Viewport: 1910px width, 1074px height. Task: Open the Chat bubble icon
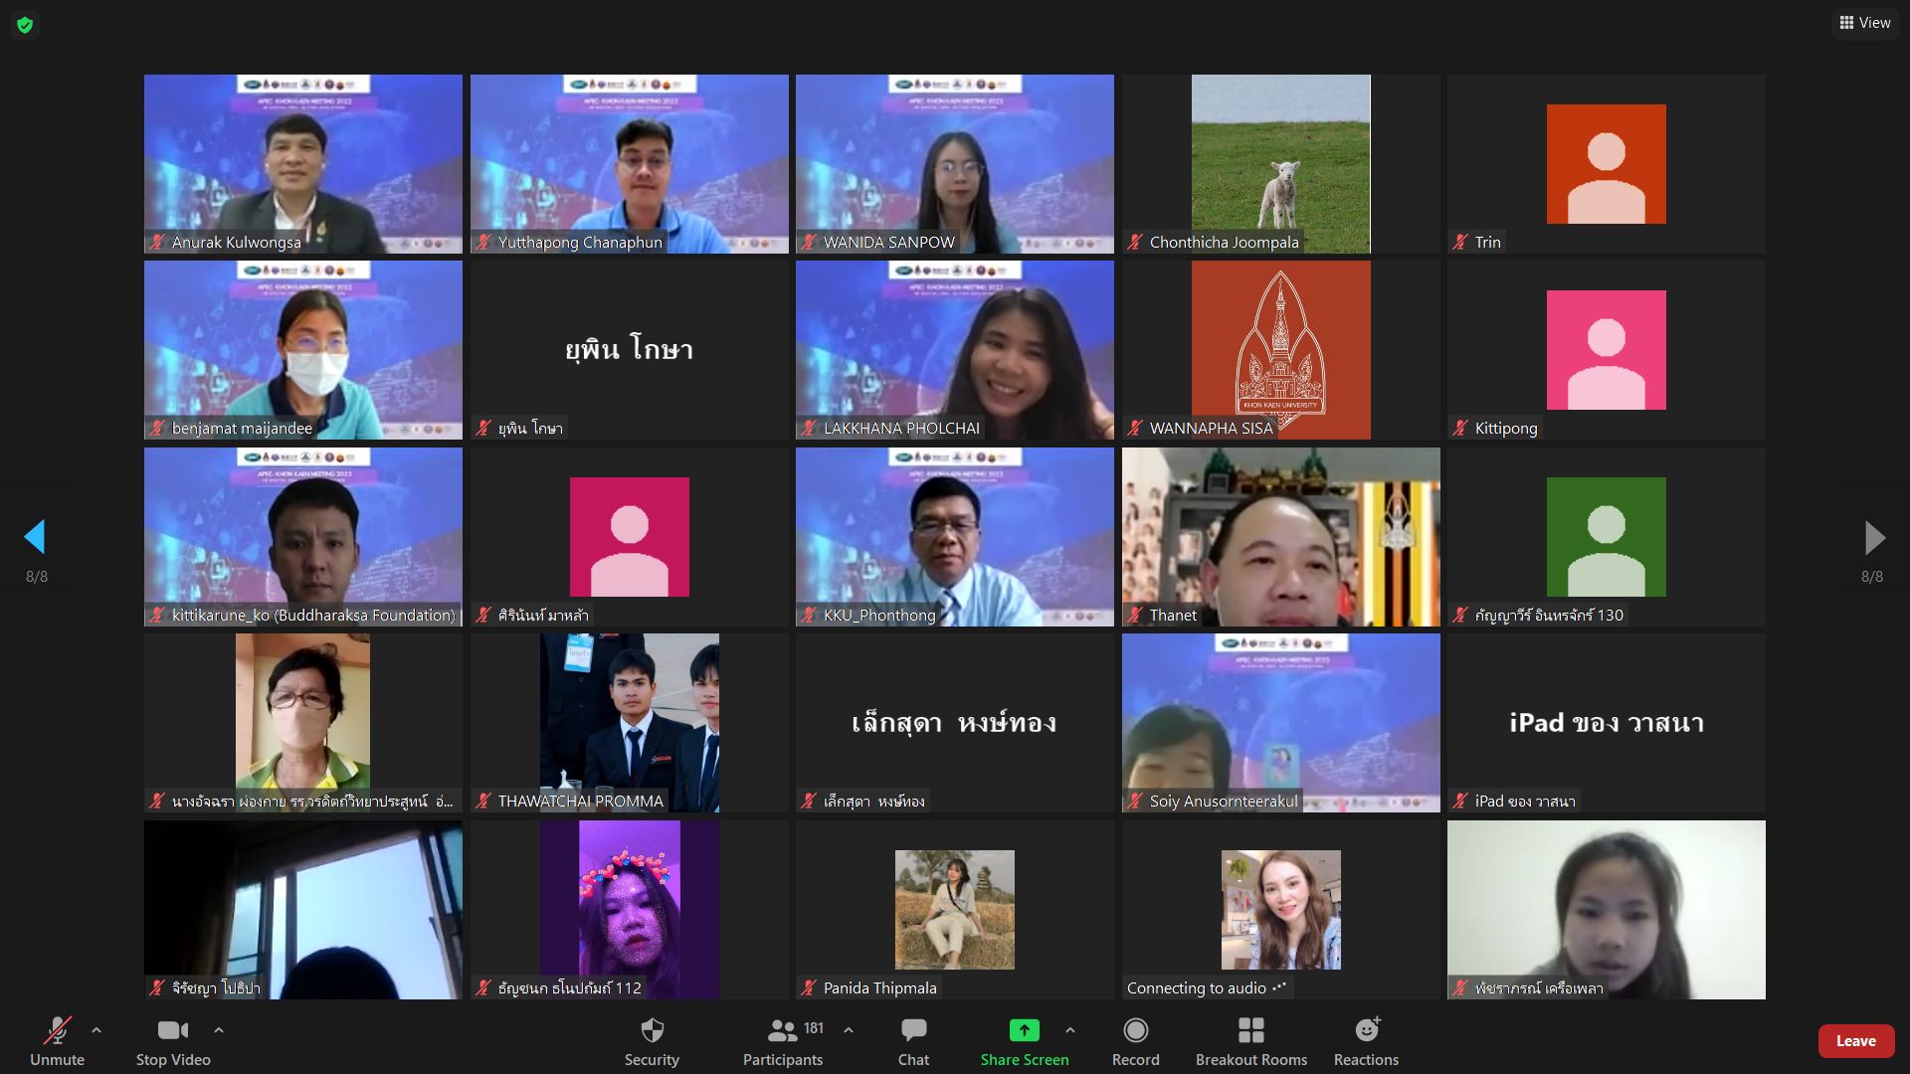[913, 1031]
